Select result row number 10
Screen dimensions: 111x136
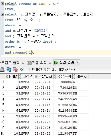(x=3, y=133)
